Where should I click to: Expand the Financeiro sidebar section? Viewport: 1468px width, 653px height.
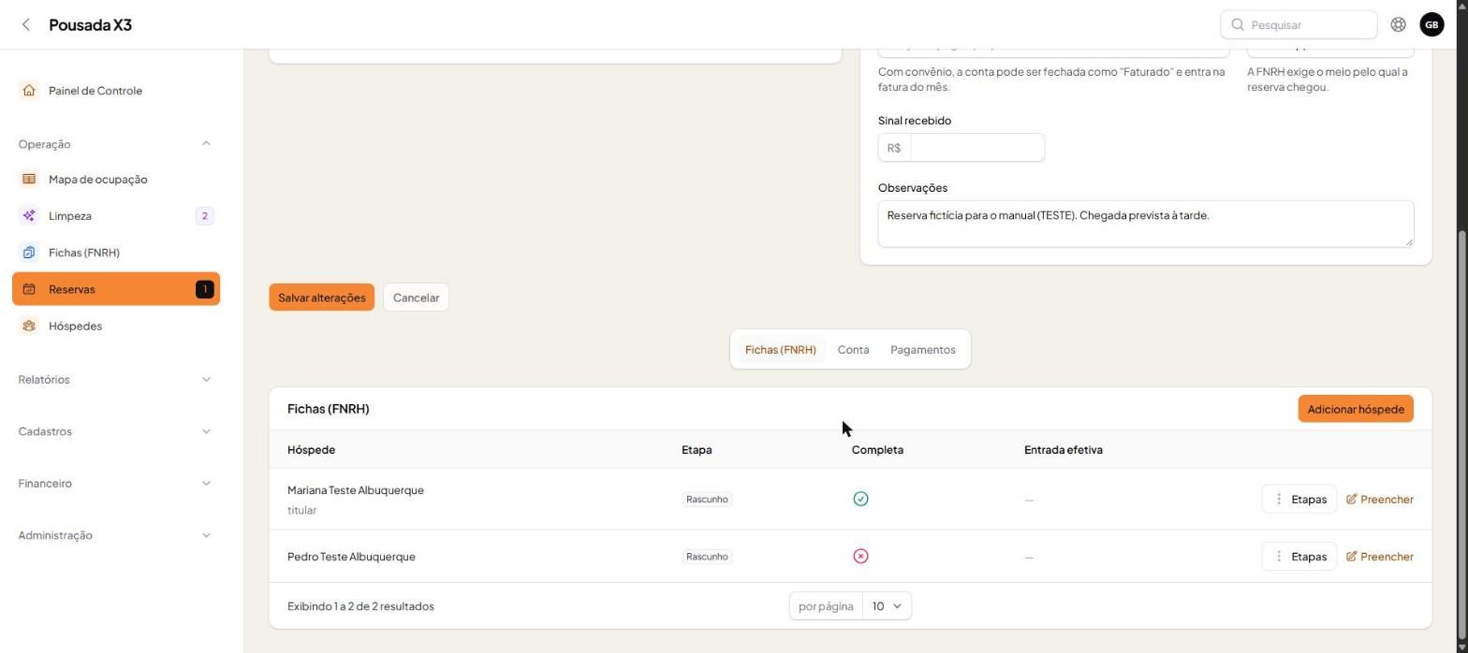pyautogui.click(x=116, y=484)
